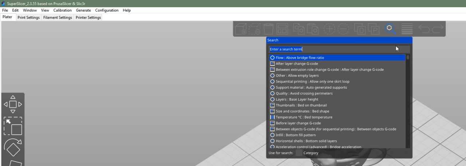Select After layer change G-code result
Image resolution: width=466 pixels, height=166 pixels.
(x=337, y=64)
